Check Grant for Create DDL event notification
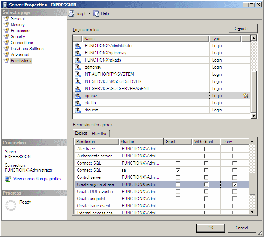The width and height of the screenshot is (264, 237). tap(178, 192)
